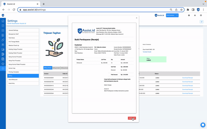Click invoice number INV0000000410 cell
Screen dimensions: 207x129
(x=49, y=86)
